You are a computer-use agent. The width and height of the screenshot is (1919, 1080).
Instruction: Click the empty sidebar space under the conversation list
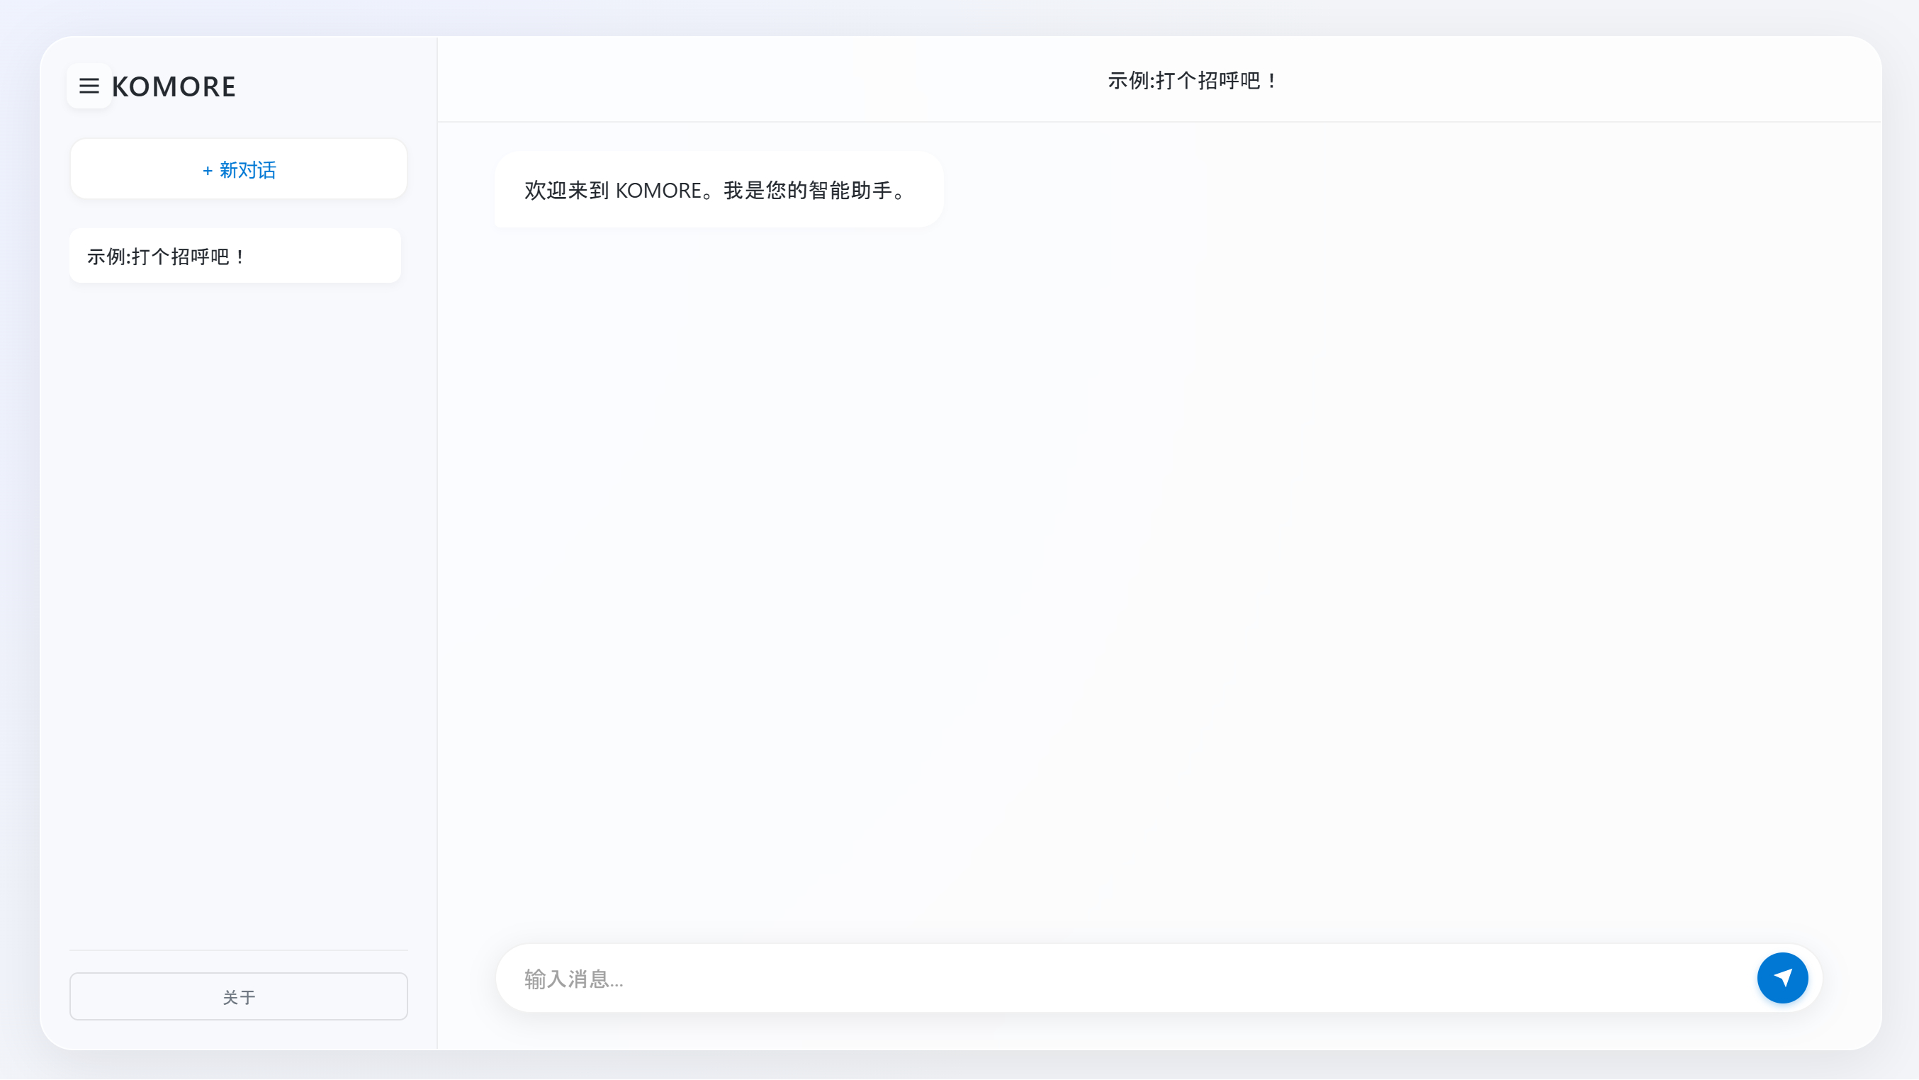pyautogui.click(x=238, y=596)
